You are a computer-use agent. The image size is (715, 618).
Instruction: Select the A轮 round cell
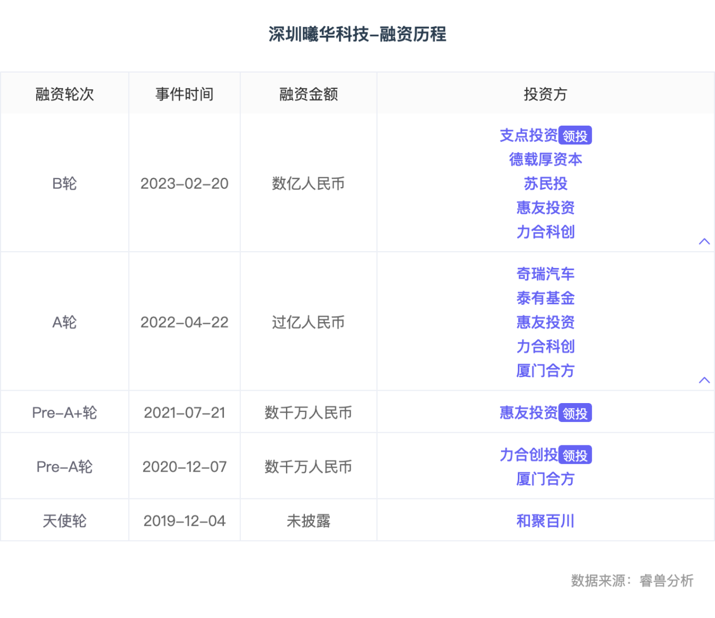(x=65, y=322)
